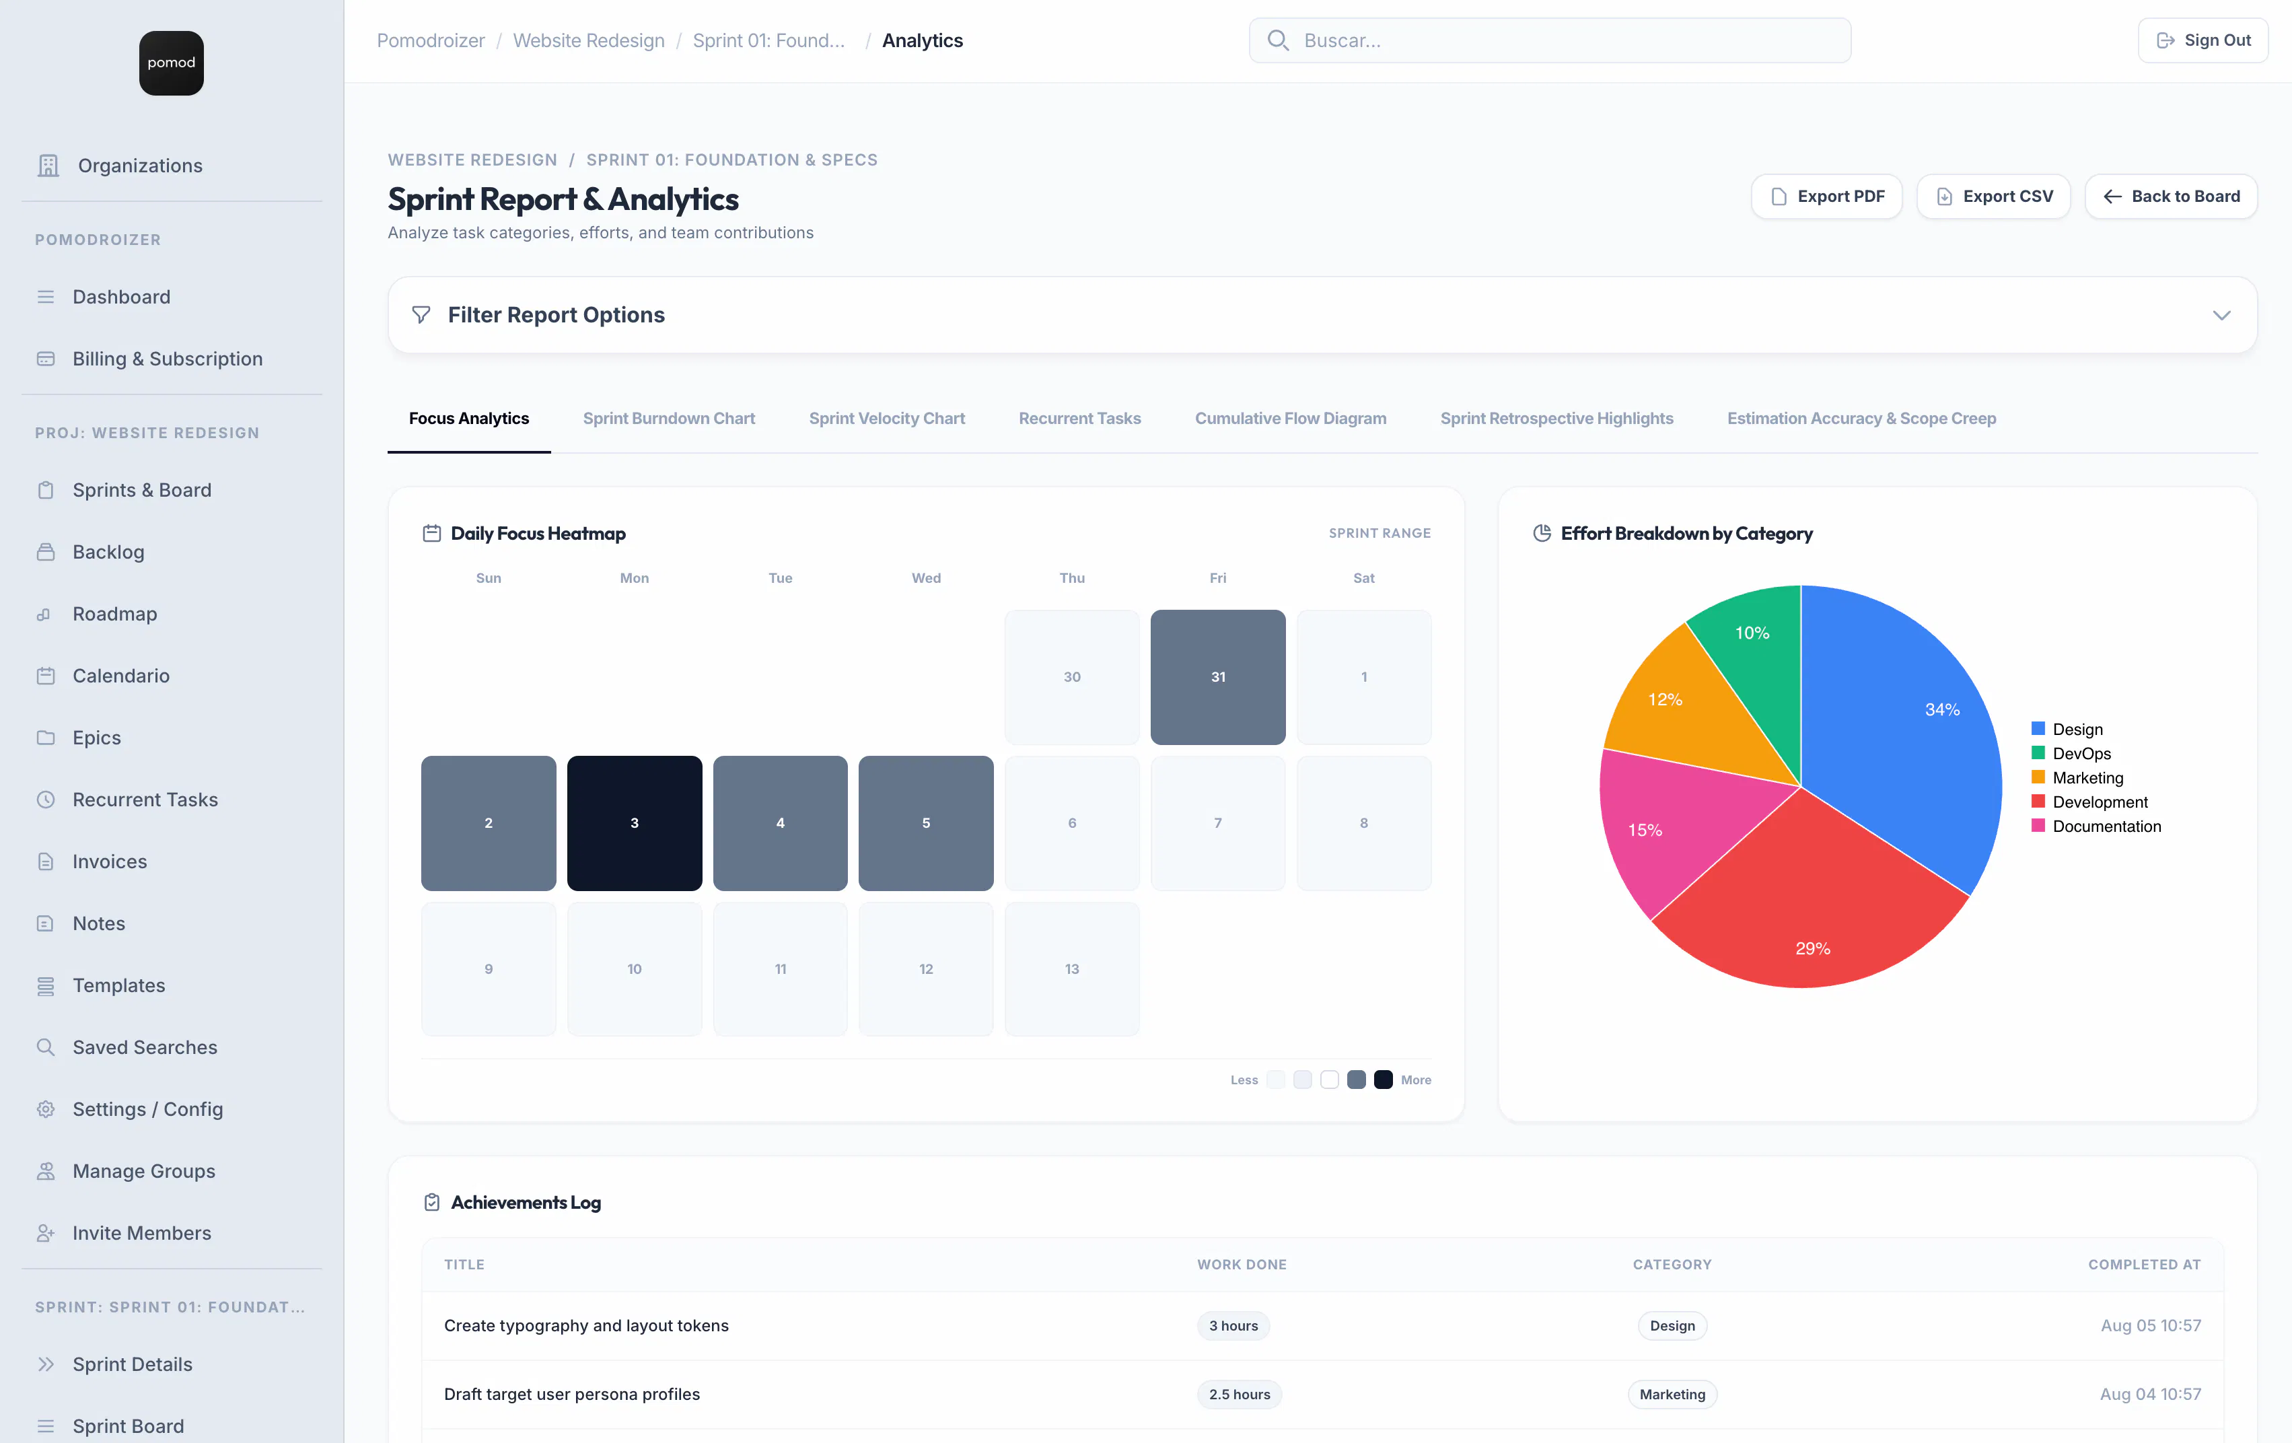2292x1443 pixels.
Task: Go to Sprint Retrospective Highlights tab
Action: tap(1556, 419)
